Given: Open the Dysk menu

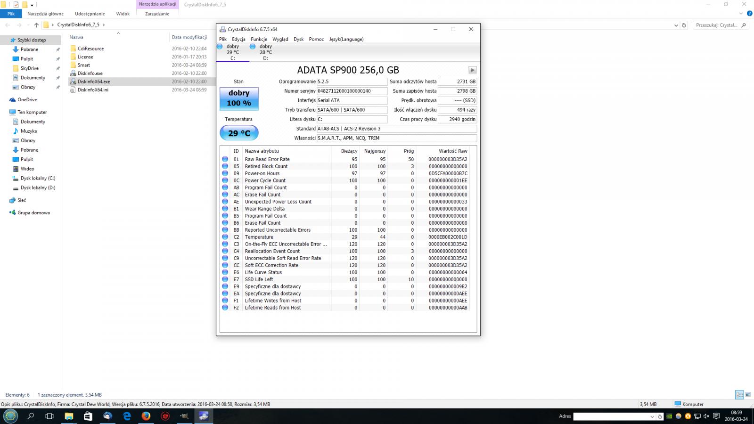Looking at the screenshot, I should click(298, 39).
